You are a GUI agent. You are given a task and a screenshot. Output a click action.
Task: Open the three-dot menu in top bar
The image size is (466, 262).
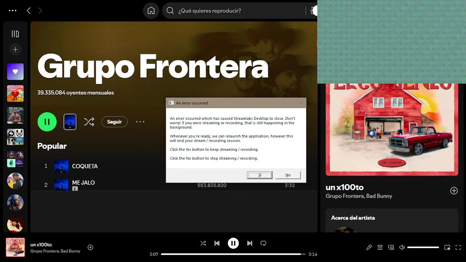point(13,11)
